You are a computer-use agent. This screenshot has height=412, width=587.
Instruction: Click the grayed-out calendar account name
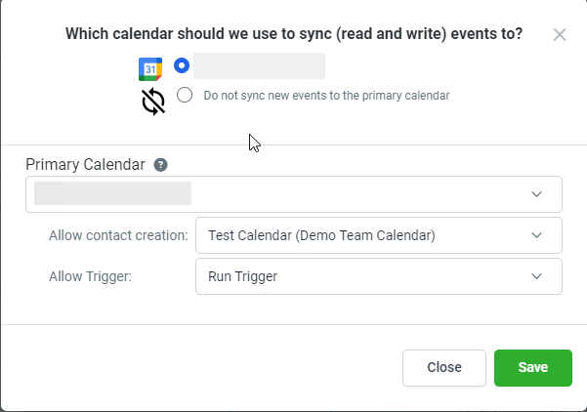pyautogui.click(x=259, y=65)
